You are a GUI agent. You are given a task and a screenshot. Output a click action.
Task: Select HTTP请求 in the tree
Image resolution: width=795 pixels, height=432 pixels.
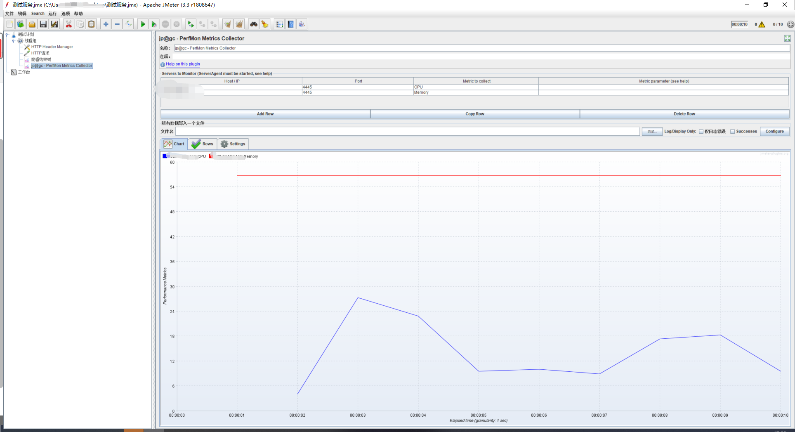click(x=40, y=53)
